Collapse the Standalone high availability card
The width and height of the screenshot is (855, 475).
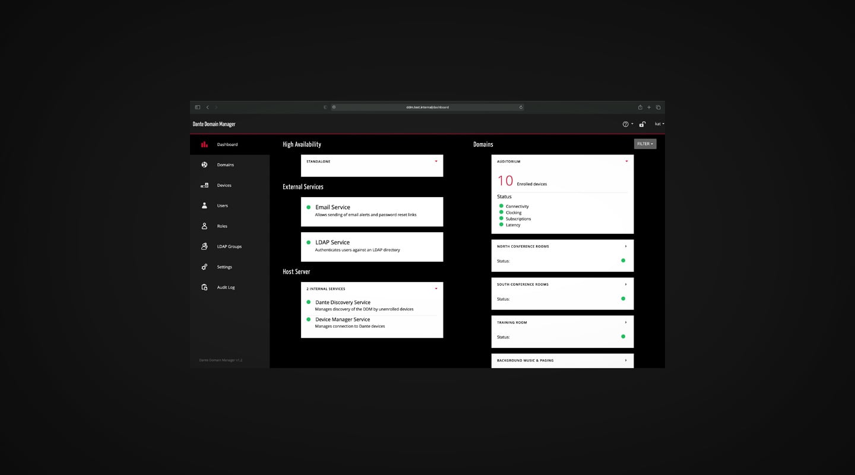point(436,161)
